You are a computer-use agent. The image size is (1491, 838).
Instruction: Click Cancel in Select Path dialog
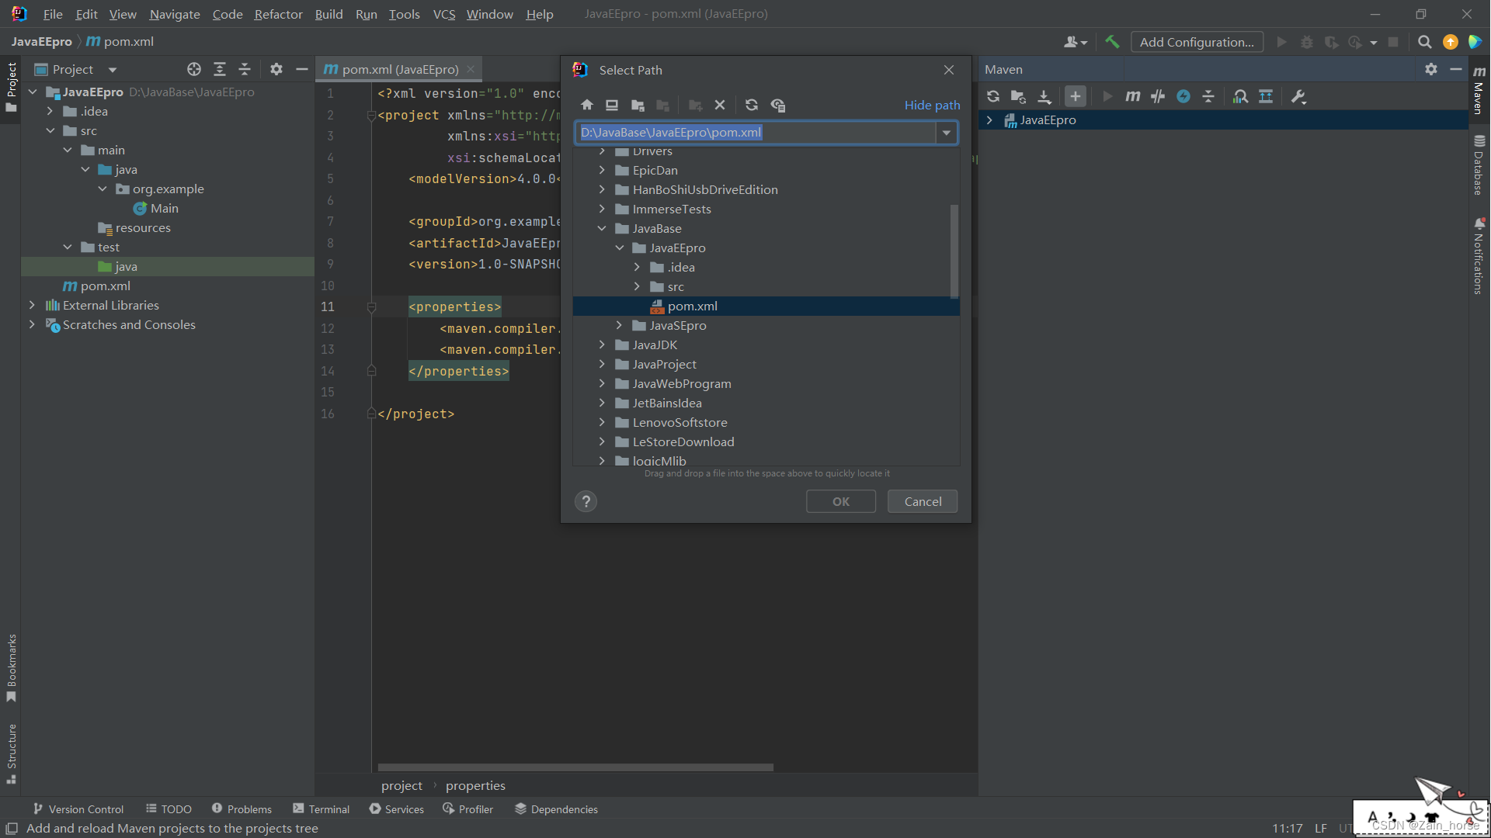923,501
